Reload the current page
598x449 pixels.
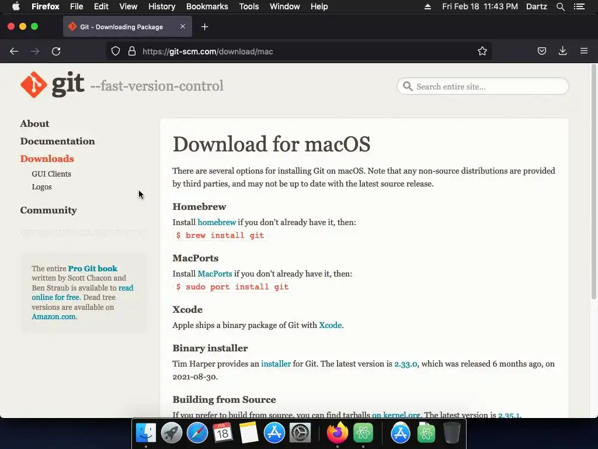pos(56,51)
